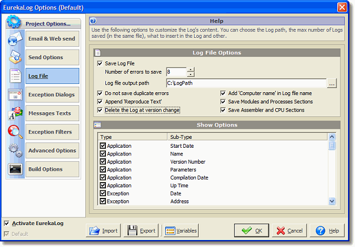Image resolution: width=355 pixels, height=247 pixels.
Task: Uncheck Application Start Date row
Action: (103, 146)
